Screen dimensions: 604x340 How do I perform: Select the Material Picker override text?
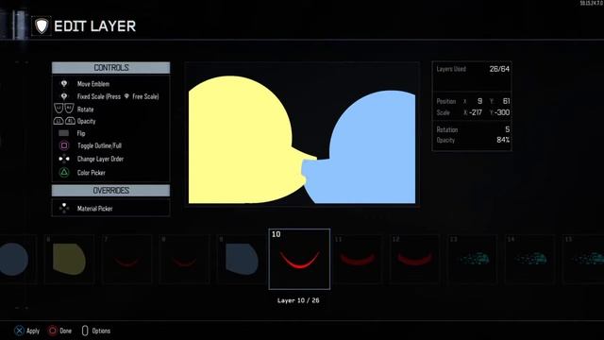[x=94, y=209]
